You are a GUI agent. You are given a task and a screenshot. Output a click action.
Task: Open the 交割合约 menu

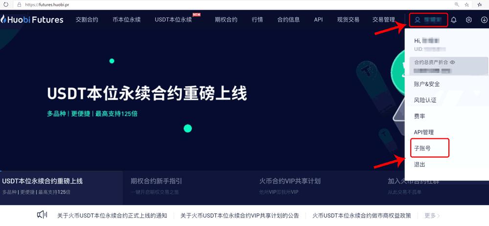(87, 20)
